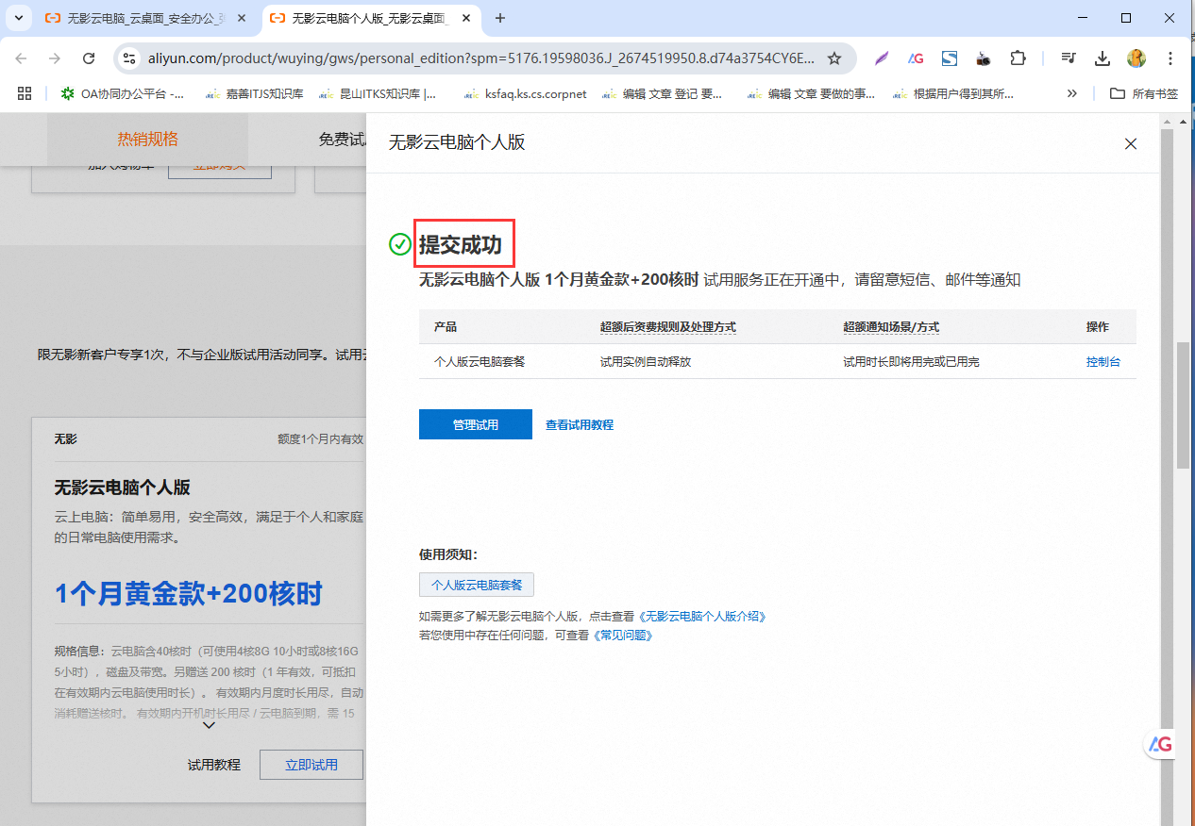Screen dimensions: 1195x826
Task: Click the page's vertical scrollbar thumb
Action: point(1183,405)
